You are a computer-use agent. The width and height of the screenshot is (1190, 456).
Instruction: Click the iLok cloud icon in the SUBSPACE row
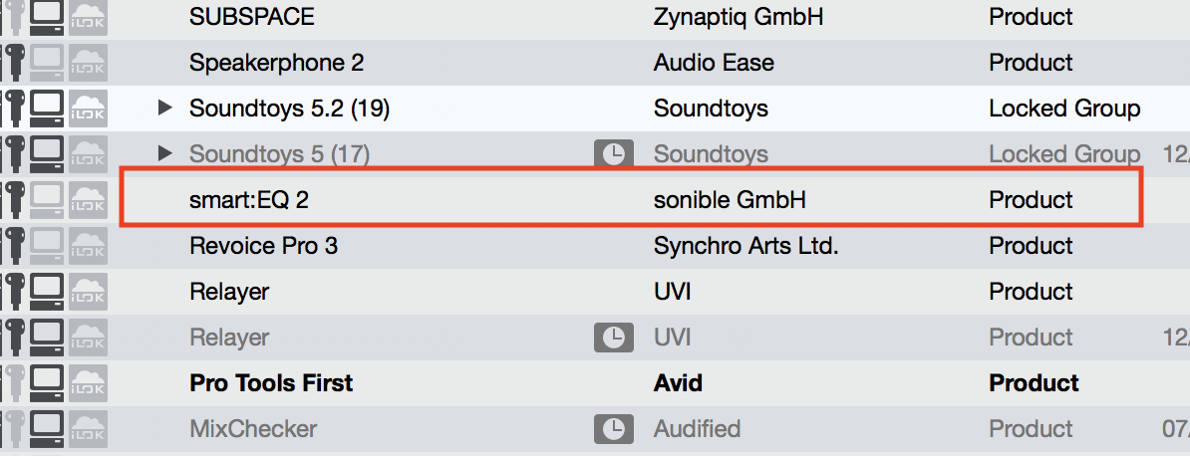[x=88, y=17]
